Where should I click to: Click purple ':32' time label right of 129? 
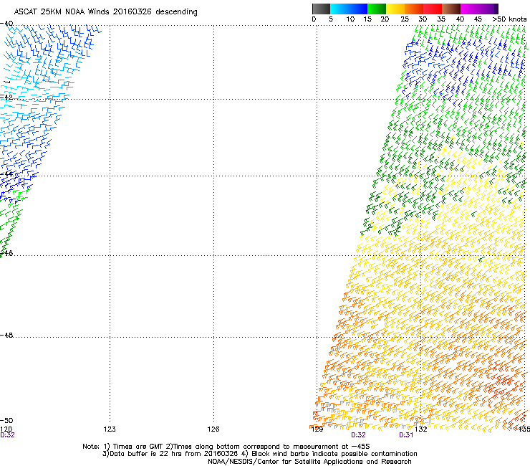click(x=358, y=435)
